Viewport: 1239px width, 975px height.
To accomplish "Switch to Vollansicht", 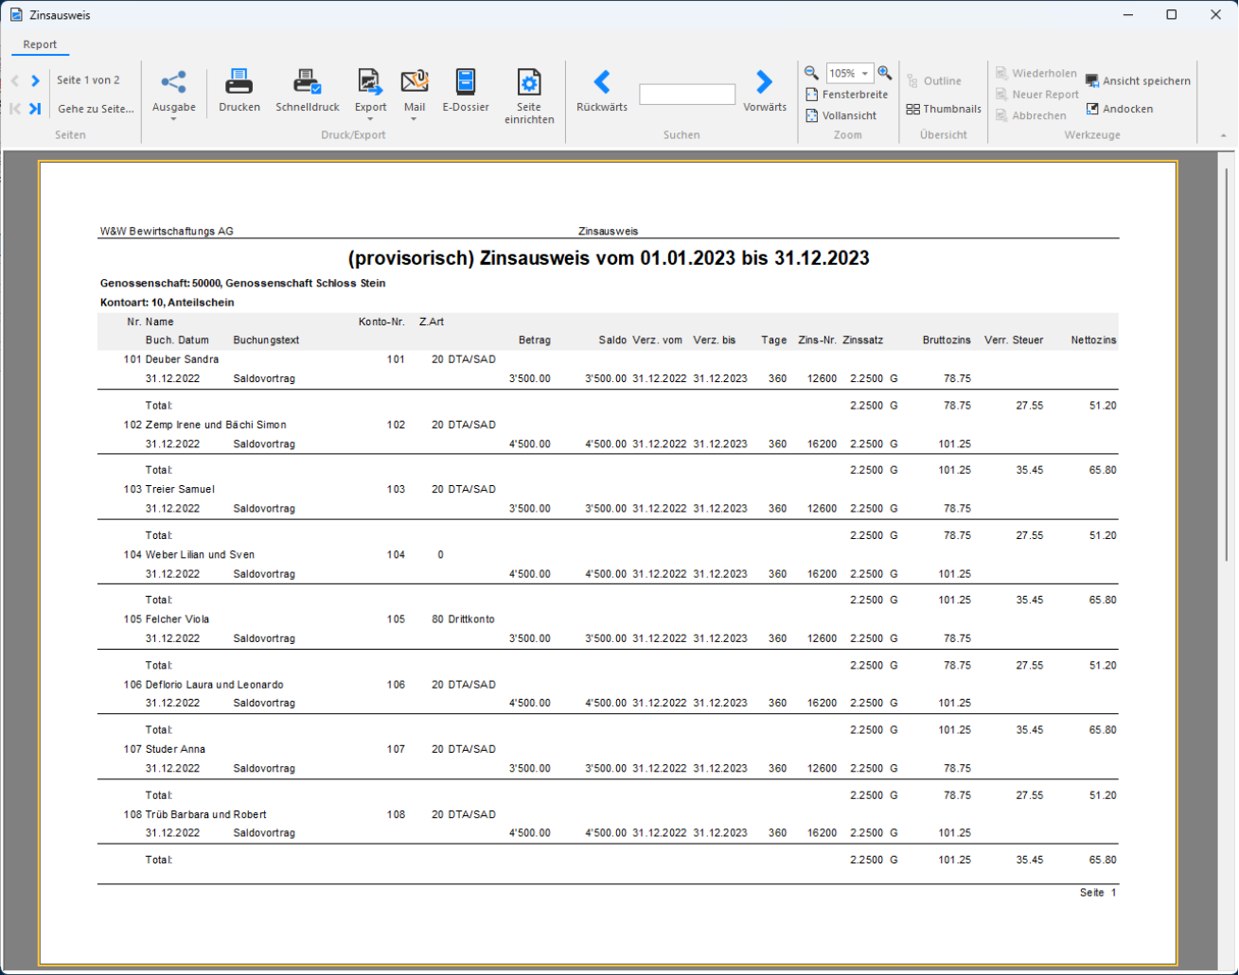I will [x=841, y=115].
